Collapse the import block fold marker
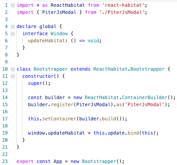This screenshot has width=177, height=165. click(13, 5)
